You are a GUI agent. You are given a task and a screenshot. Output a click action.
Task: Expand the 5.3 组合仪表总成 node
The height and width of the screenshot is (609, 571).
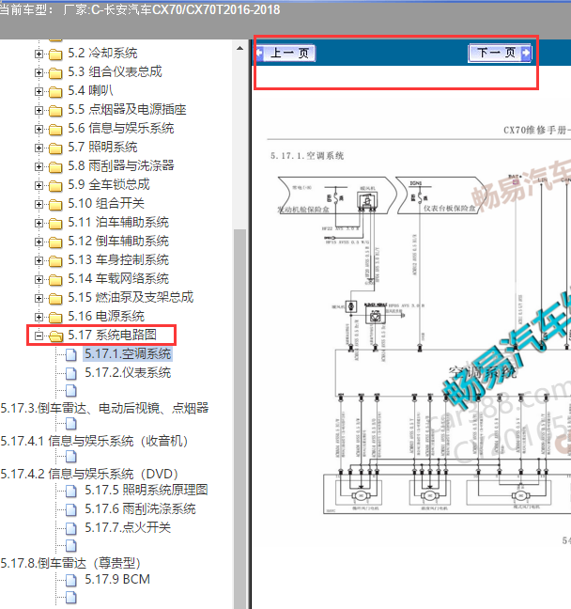(x=39, y=72)
